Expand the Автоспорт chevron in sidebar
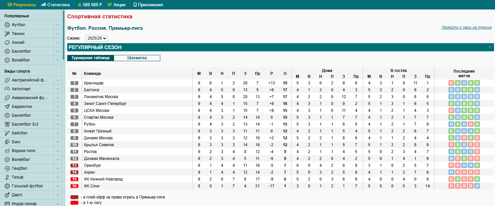Screen dimensions: 495x206 click(57, 89)
